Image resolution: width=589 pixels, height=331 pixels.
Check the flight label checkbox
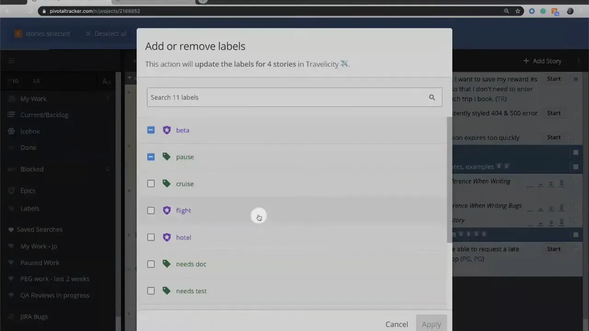151,210
